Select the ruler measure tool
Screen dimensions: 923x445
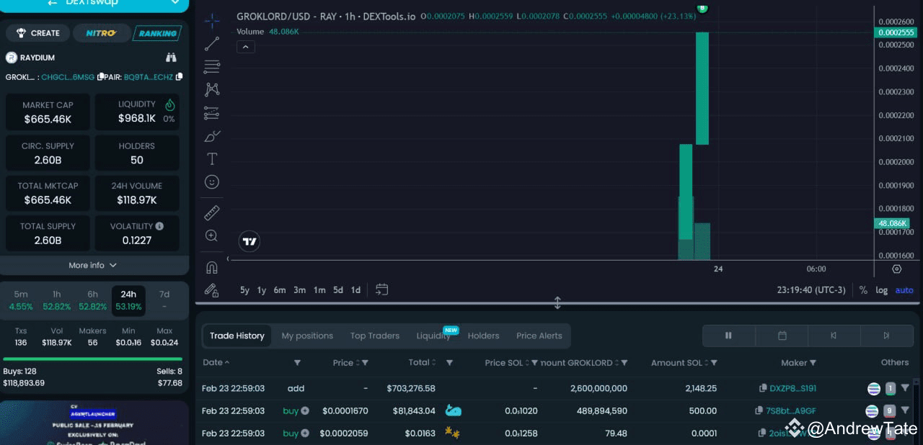click(x=212, y=212)
